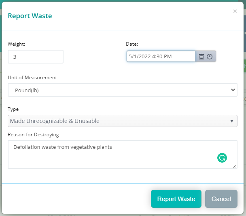Click the Cancel button
Screen dimensions: 246x216
point(221,199)
